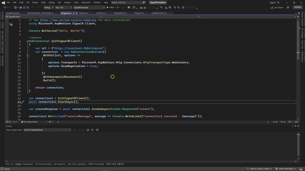305x171 pixels.
Task: Switch to the Command Window tab
Action: 43,164
